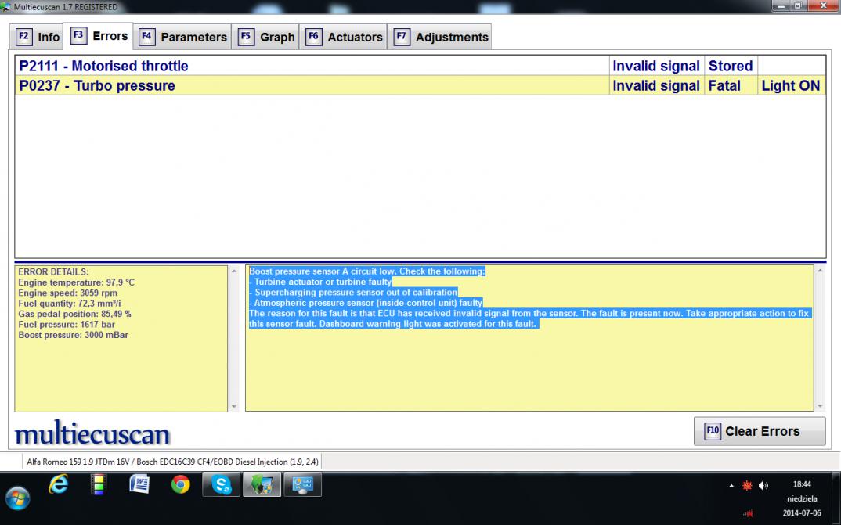Click Fuel pressure 1617 bar line
The width and height of the screenshot is (841, 525).
tap(67, 324)
